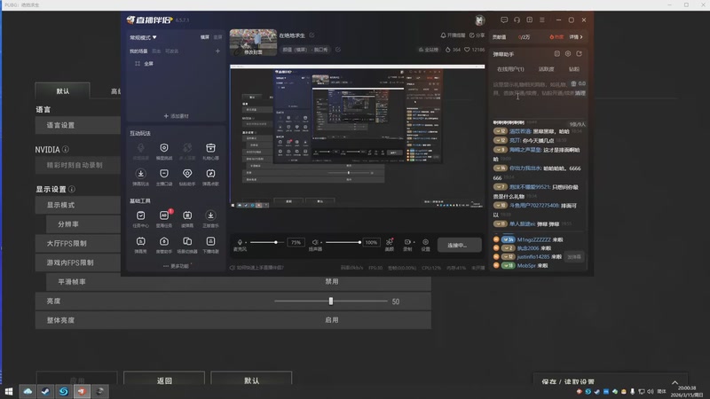Viewport: 710px width, 399px height.
Task: Open the 设置 gear icon near connect button
Action: [x=426, y=242]
